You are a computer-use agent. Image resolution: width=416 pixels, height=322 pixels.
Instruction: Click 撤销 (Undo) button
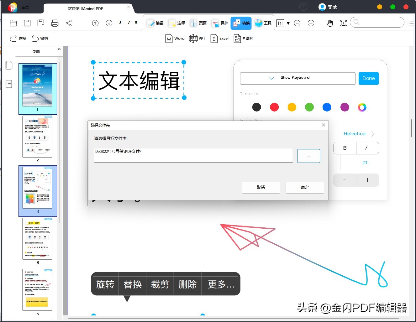pyautogui.click(x=40, y=39)
